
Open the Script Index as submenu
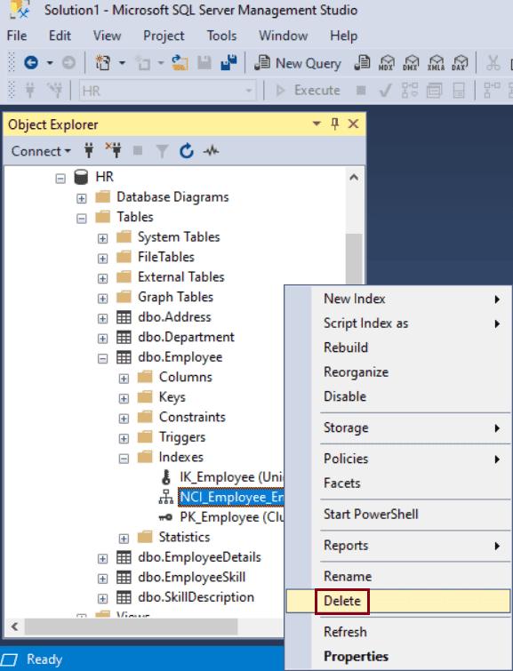pos(398,324)
